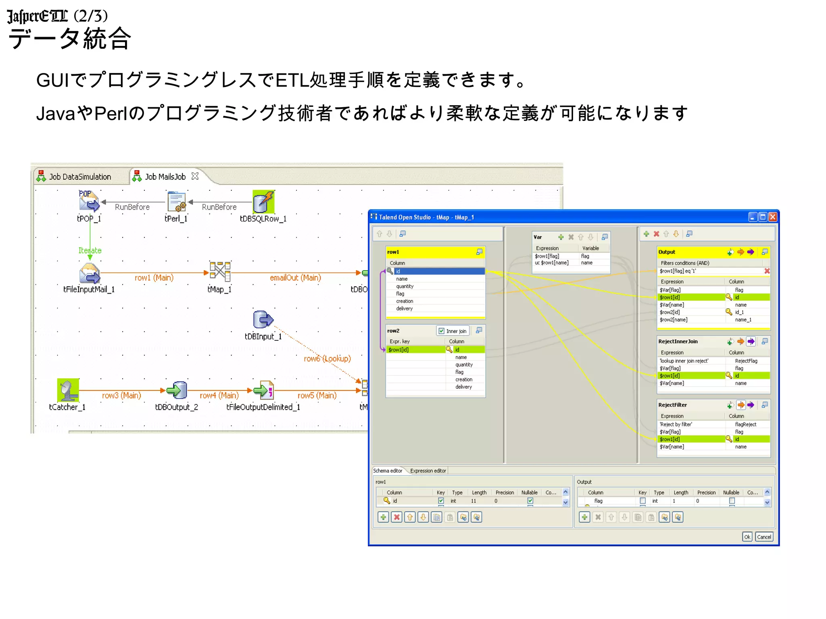826x619 pixels.
Task: Select 'Reject by filter' expression row
Action: coord(692,424)
